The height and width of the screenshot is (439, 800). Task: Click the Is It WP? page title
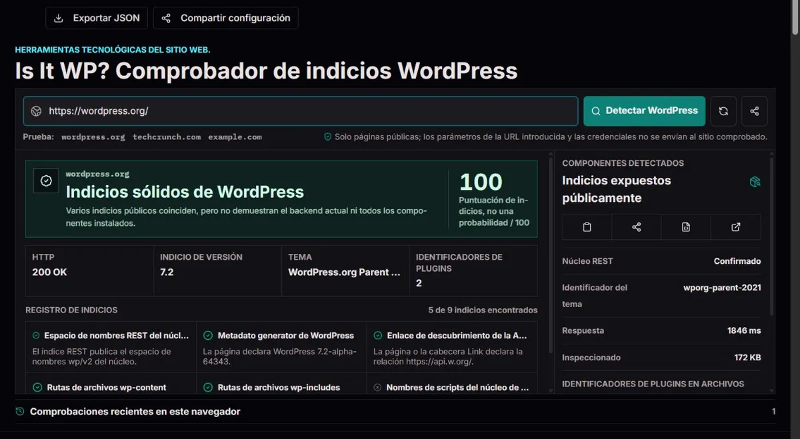(x=266, y=71)
